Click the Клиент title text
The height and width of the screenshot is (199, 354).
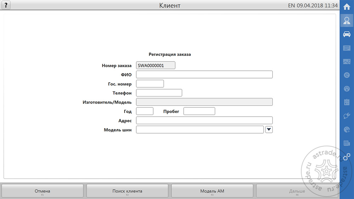coord(170,5)
